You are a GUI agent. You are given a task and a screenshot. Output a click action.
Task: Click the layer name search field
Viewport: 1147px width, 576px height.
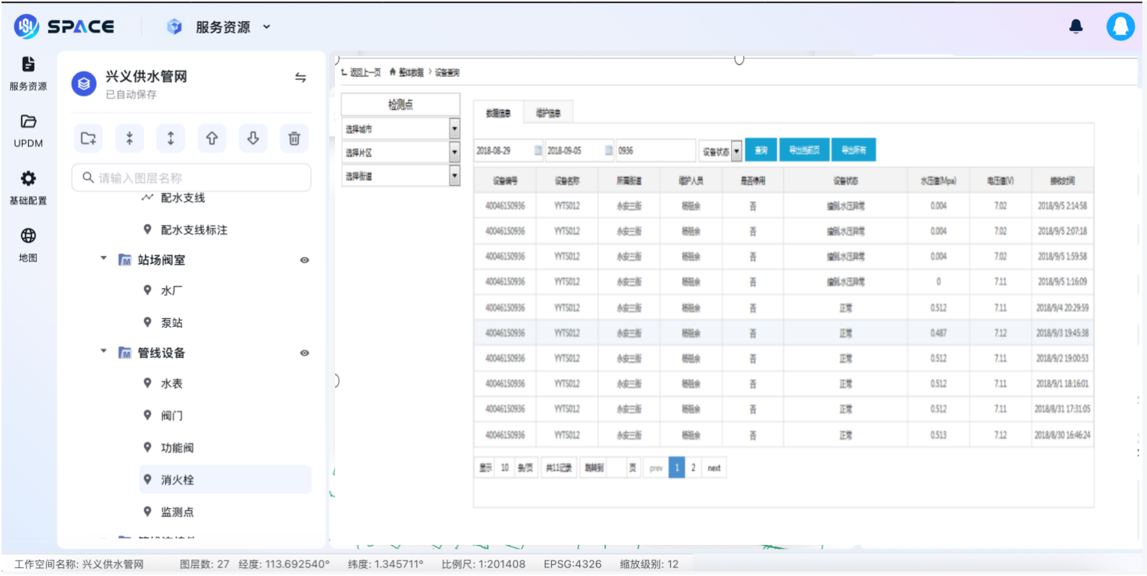tap(192, 178)
